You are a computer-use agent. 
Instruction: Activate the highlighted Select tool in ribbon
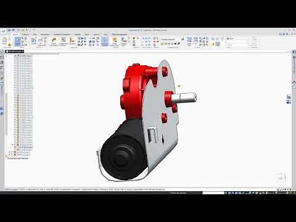click(x=17, y=42)
